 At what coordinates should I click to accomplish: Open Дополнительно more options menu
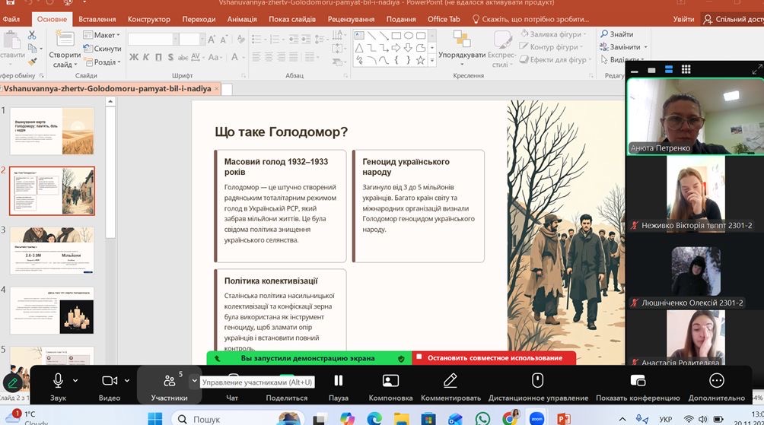(x=716, y=381)
